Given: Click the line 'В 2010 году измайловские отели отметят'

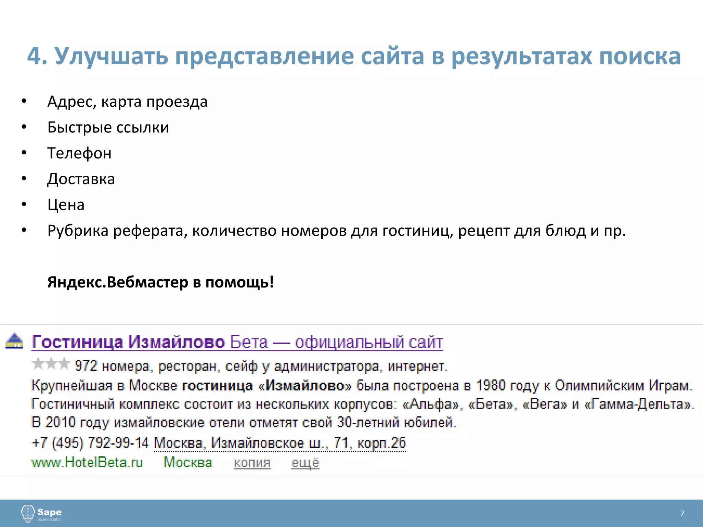Looking at the screenshot, I should point(244,422).
